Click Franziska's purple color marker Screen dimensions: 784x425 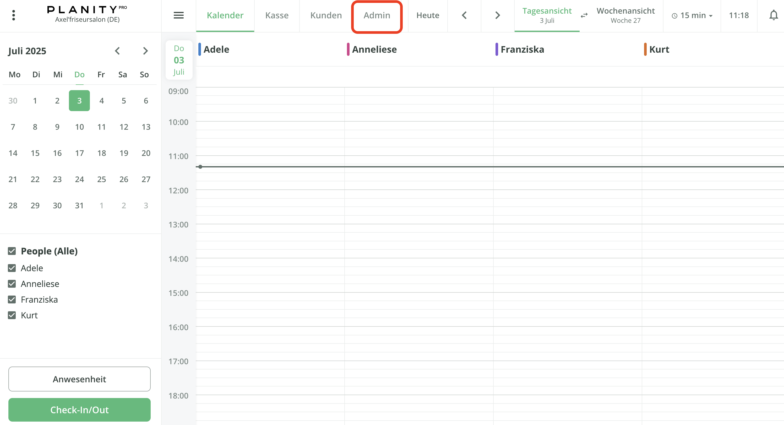point(497,49)
